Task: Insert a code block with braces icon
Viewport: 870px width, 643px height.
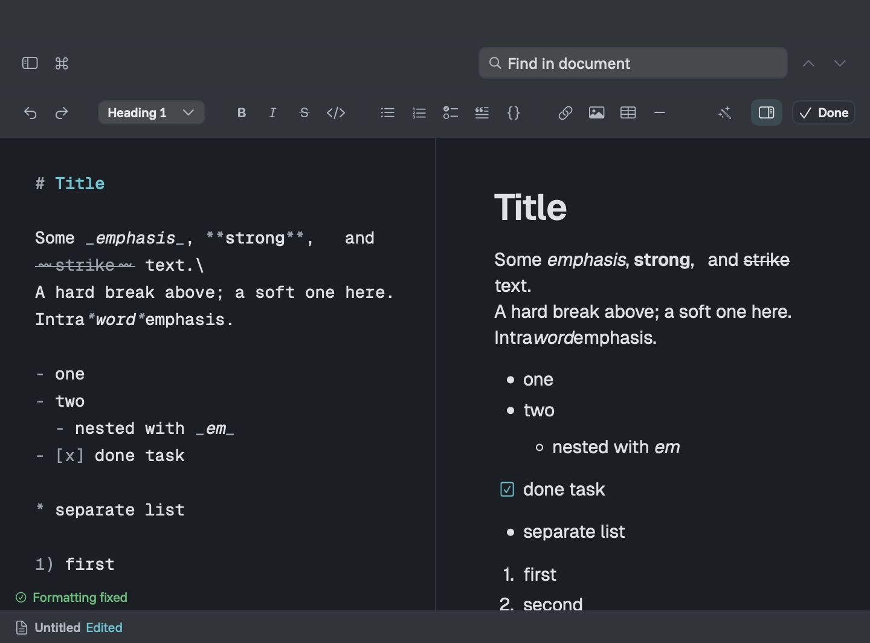Action: pos(514,113)
